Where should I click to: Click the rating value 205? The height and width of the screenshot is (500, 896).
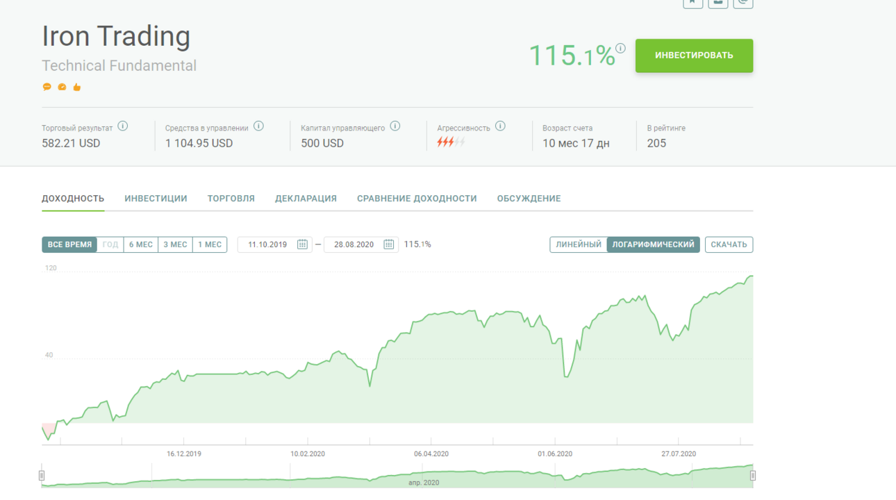click(656, 143)
